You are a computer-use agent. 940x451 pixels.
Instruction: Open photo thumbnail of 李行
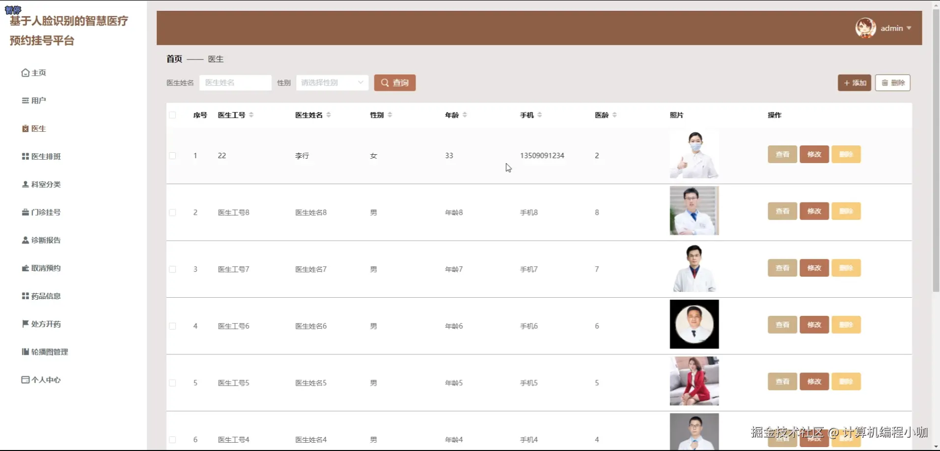[694, 154]
